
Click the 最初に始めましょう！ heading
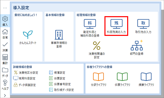pos(26,15)
